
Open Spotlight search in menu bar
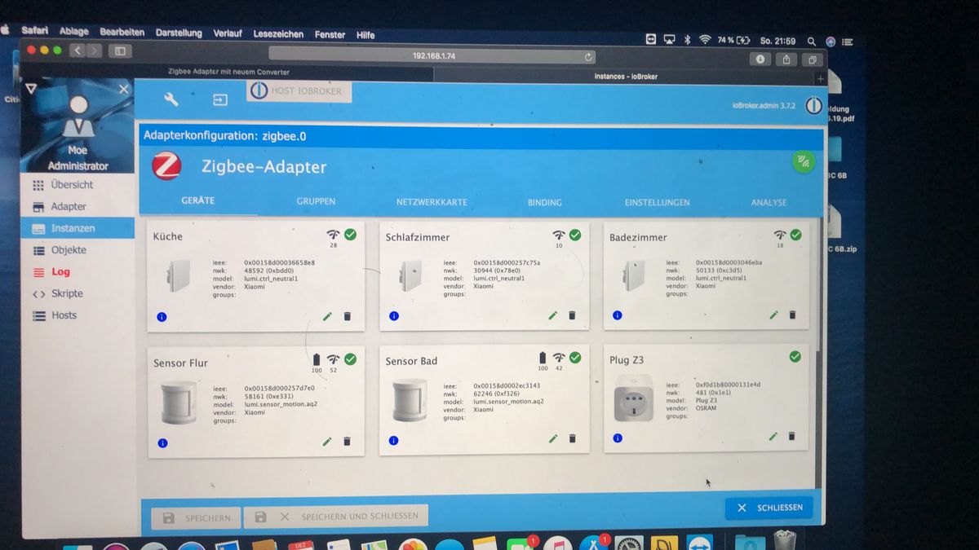(811, 41)
